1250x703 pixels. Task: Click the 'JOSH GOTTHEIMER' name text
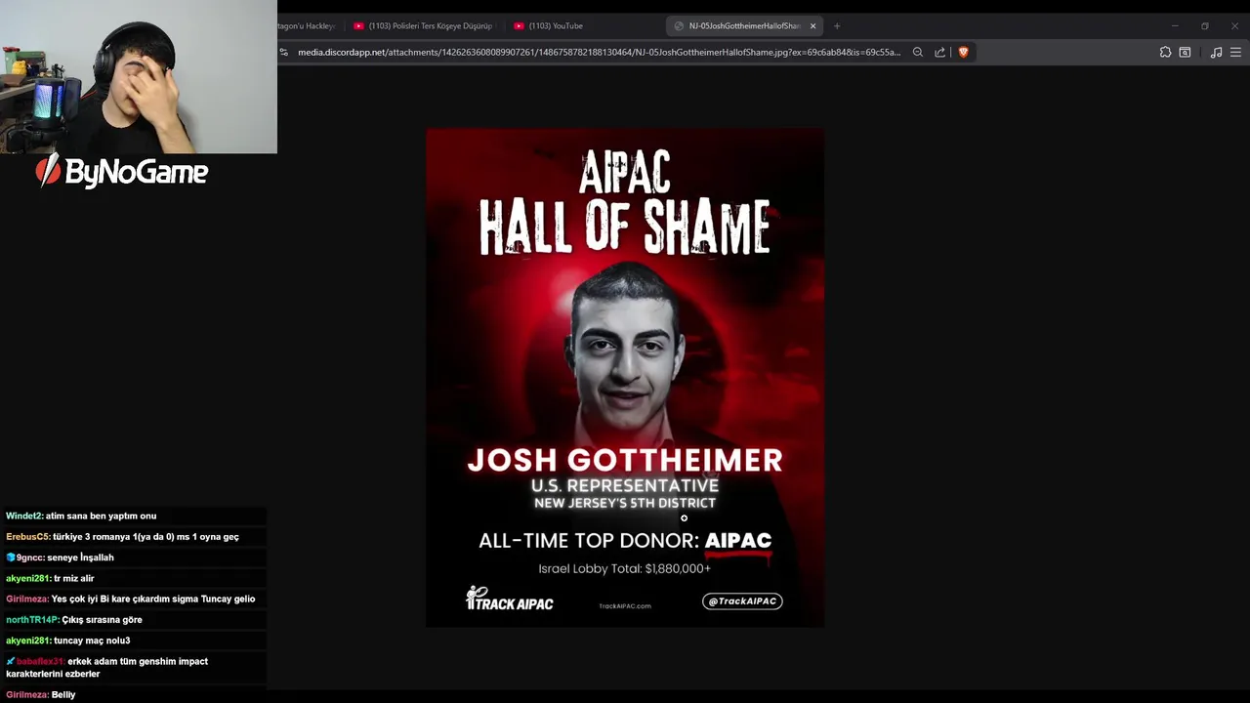pos(625,460)
